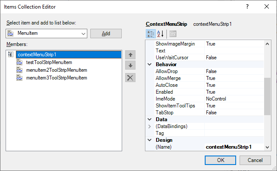Expand the (DataBindings) property
Screen dimensions: 277x171
coord(149,126)
